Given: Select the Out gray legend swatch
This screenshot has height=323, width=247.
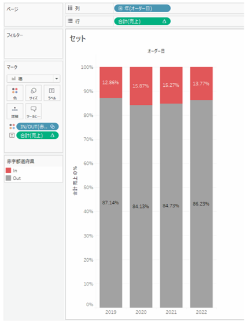Looking at the screenshot, I should (x=9, y=178).
